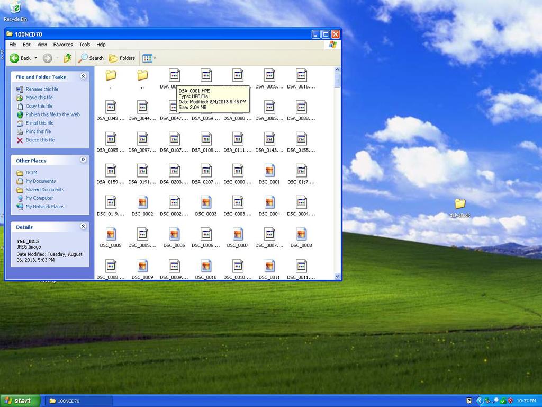Viewport: 542px width, 407px height.
Task: Select the DSA_0085 file icon
Action: tap(269, 107)
